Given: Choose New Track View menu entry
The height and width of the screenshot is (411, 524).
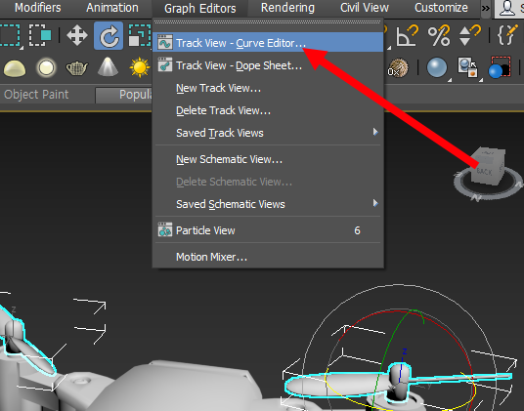Looking at the screenshot, I should (x=268, y=88).
